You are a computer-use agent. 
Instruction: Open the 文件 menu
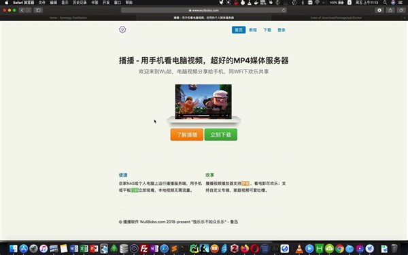click(x=42, y=3)
